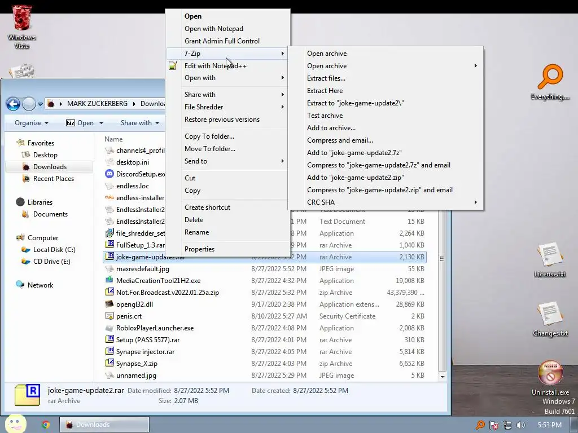Click the 7z Open toolbar button

(x=80, y=123)
